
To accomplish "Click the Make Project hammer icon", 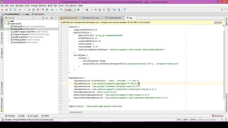I will click(x=62, y=10).
